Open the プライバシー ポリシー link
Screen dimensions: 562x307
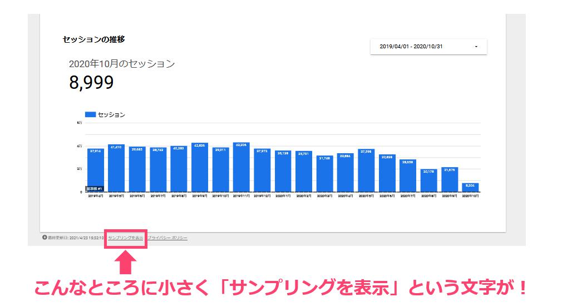167,238
